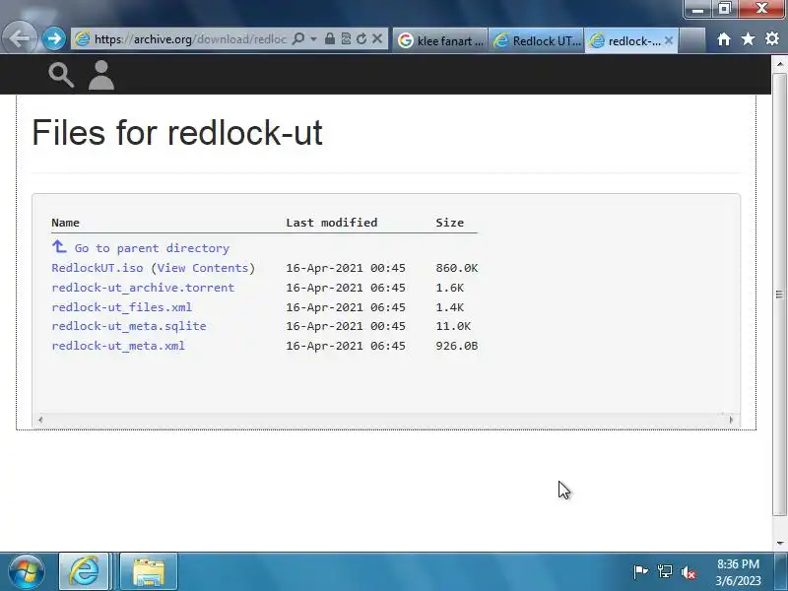Screen dimensions: 788x591
Task: Open the Windows Start button
Action: [27, 572]
